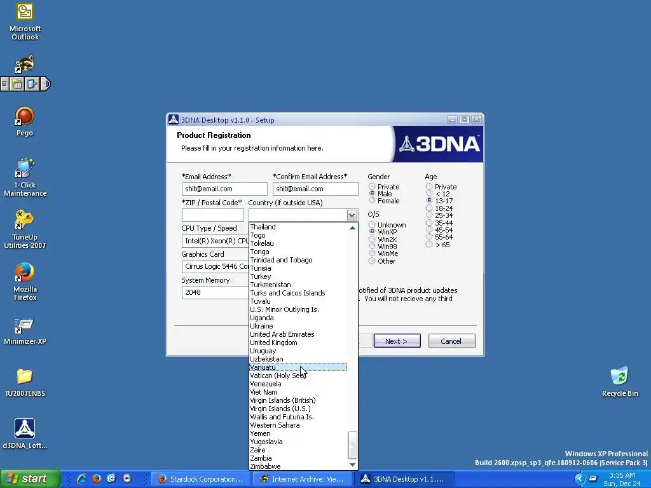
Task: Open TuneUp Utilities 2007 shortcut
Action: point(25,229)
